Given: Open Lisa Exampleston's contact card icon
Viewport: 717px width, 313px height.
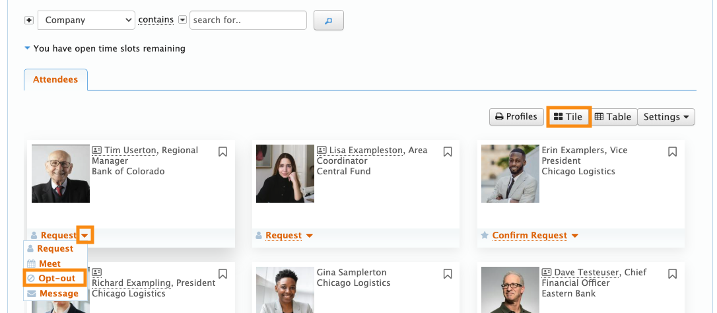Looking at the screenshot, I should point(322,151).
